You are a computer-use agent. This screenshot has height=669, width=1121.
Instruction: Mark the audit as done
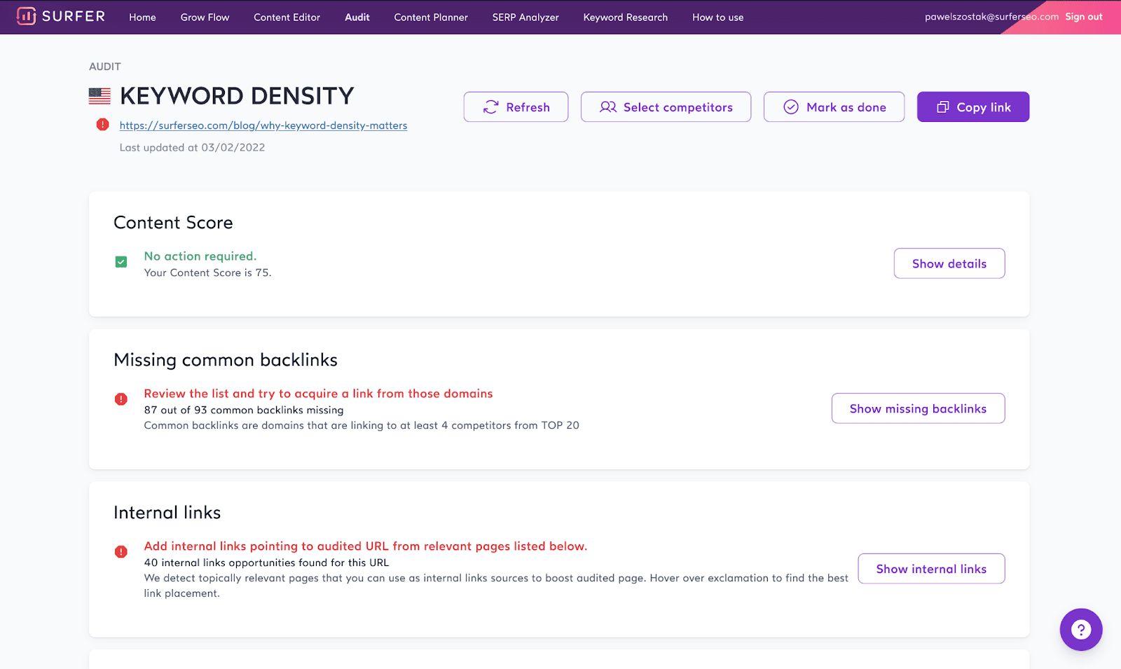pyautogui.click(x=834, y=107)
